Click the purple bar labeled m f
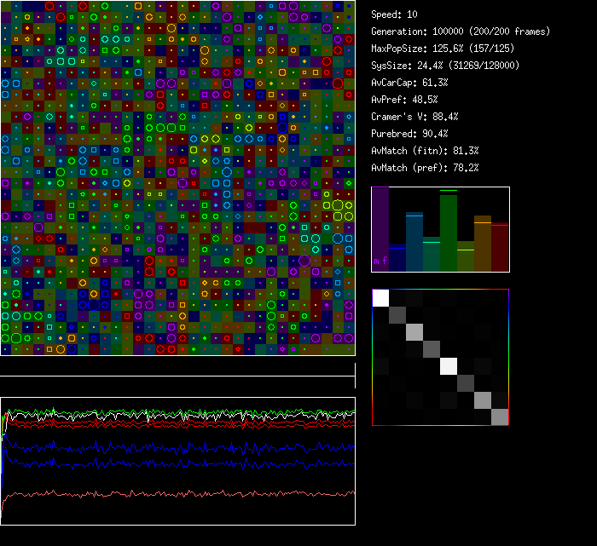The width and height of the screenshot is (597, 546). pyautogui.click(x=380, y=230)
